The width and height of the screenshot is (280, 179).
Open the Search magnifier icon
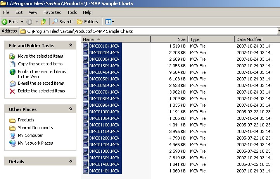click(55, 22)
